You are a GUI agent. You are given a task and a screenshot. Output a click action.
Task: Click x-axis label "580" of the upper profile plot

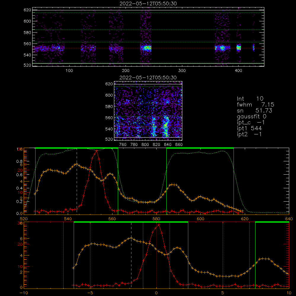[156, 219]
